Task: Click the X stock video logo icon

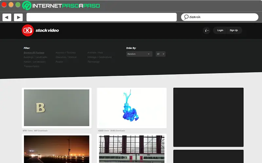Action: coord(28,30)
